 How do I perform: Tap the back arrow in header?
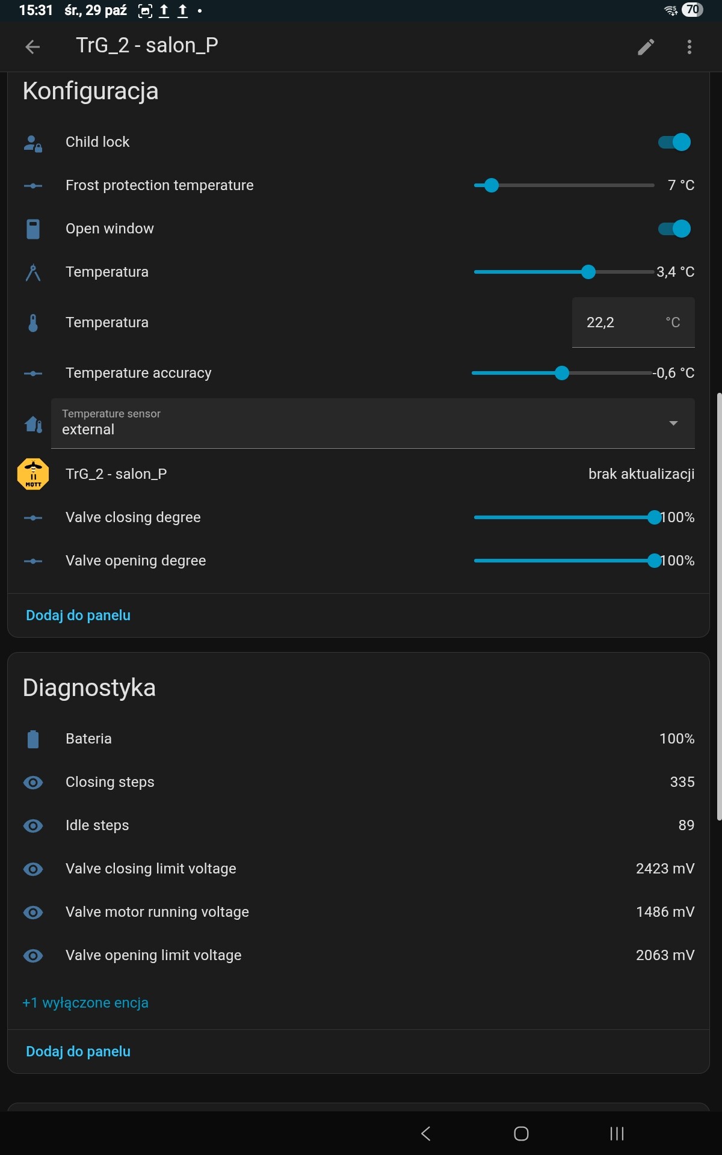point(33,46)
